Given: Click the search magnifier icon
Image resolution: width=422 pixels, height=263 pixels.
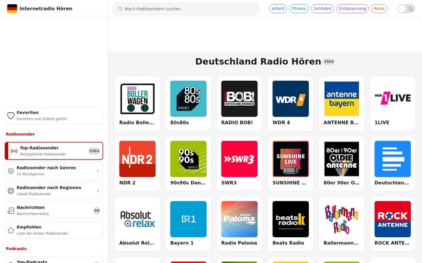Looking at the screenshot, I should point(120,9).
